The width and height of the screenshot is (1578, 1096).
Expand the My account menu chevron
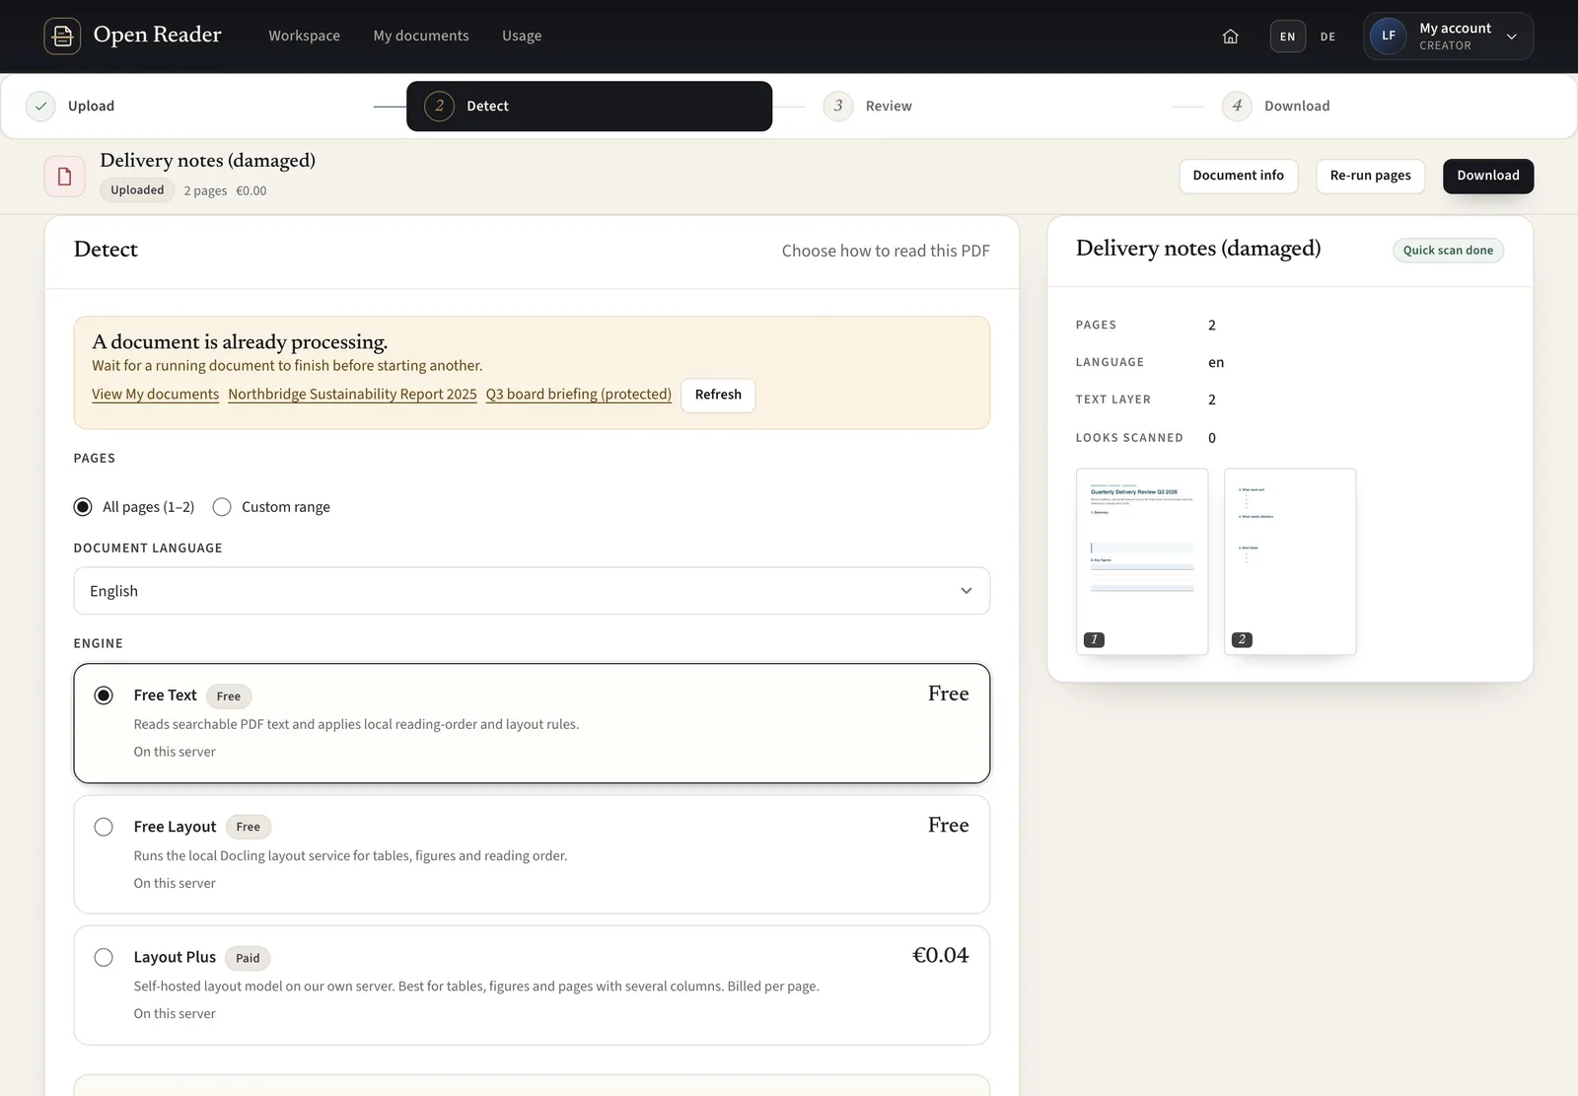1512,37
